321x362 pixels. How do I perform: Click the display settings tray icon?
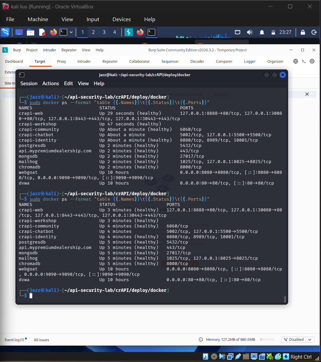tap(238, 32)
